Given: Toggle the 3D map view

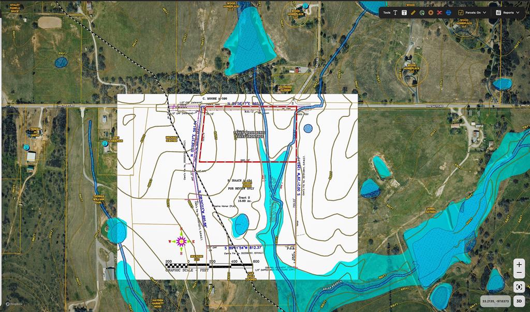Looking at the screenshot, I should tap(520, 301).
